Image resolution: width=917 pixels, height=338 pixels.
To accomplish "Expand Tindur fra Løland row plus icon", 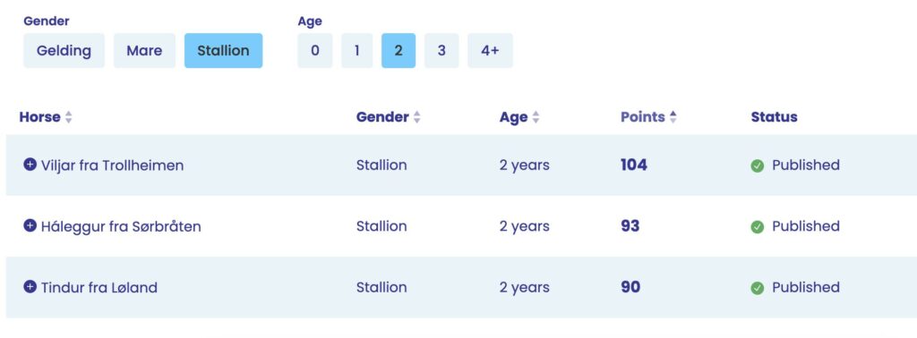I will [30, 287].
